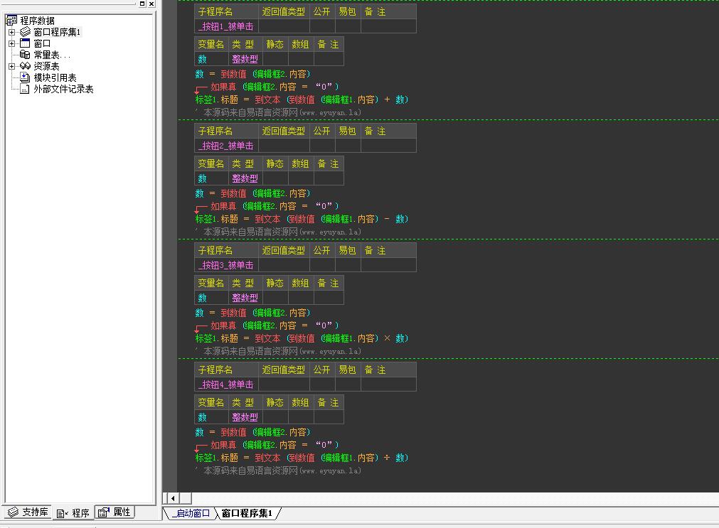719x528 pixels.
Task: Click the 如果真 line in _按钮1_被单击
Action: pyautogui.click(x=275, y=87)
